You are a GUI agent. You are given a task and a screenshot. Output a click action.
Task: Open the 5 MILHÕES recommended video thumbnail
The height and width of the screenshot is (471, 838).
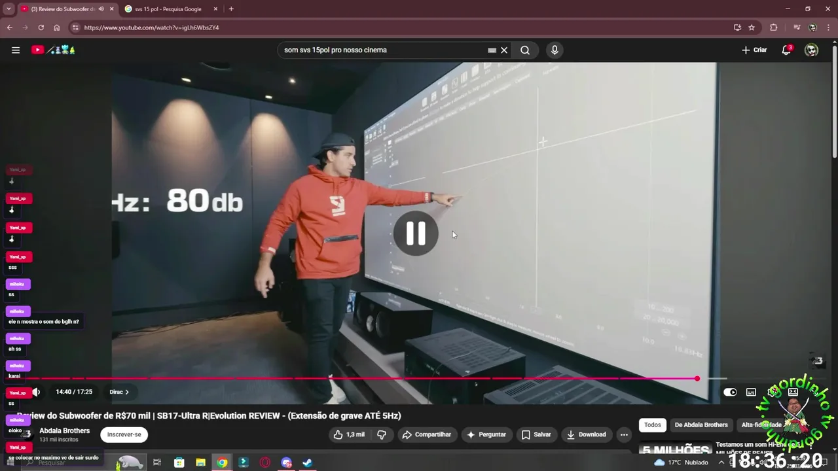tap(675, 448)
